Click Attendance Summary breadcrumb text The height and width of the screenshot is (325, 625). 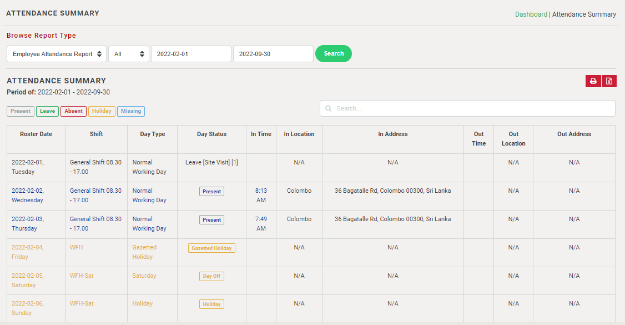click(x=584, y=14)
